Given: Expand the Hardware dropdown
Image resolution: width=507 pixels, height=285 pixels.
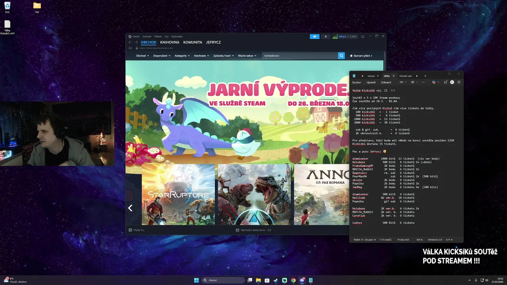Looking at the screenshot, I should coord(202,56).
